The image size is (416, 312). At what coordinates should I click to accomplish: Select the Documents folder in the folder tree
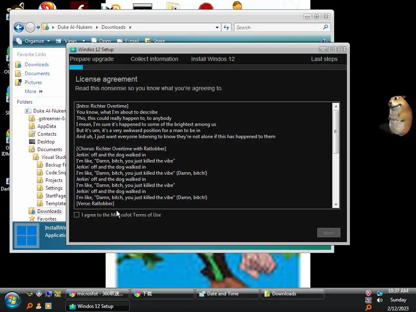(50, 149)
